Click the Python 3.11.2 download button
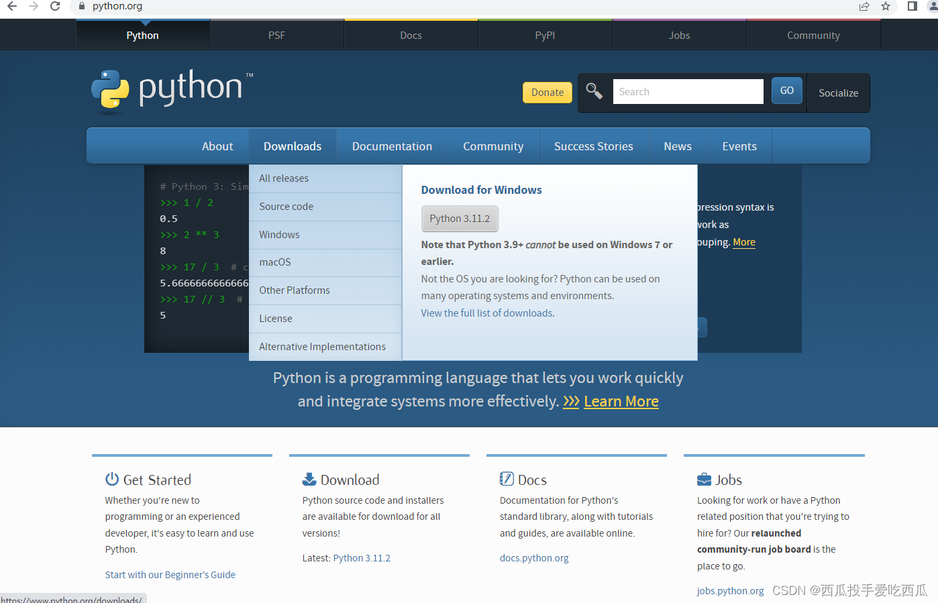This screenshot has width=938, height=603. click(x=460, y=219)
